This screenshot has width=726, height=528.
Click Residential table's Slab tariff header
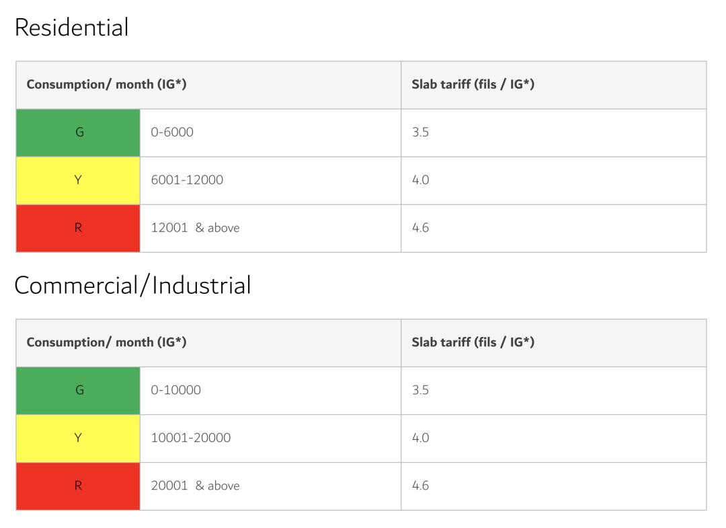click(x=473, y=85)
